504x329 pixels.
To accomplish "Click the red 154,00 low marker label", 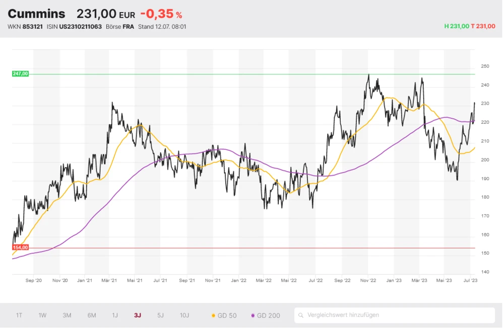I will pos(20,248).
